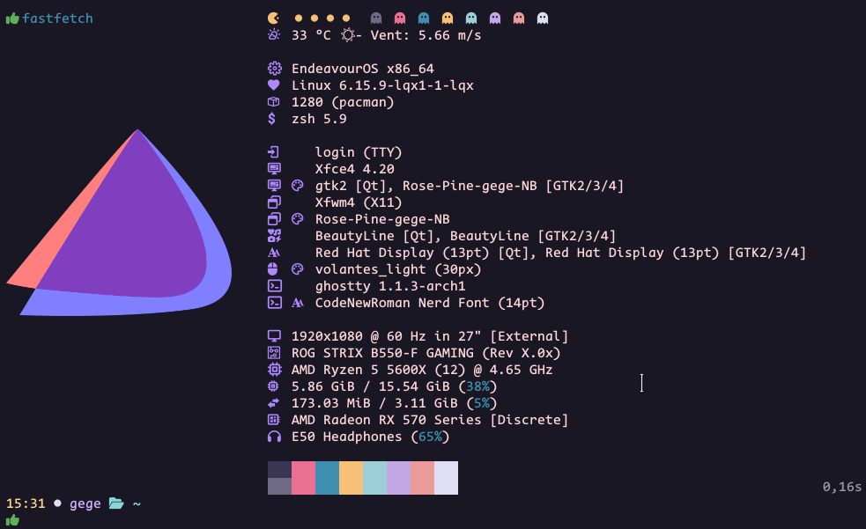The height and width of the screenshot is (529, 866).
Task: Click the '15:31' time in the prompt
Action: pos(26,503)
